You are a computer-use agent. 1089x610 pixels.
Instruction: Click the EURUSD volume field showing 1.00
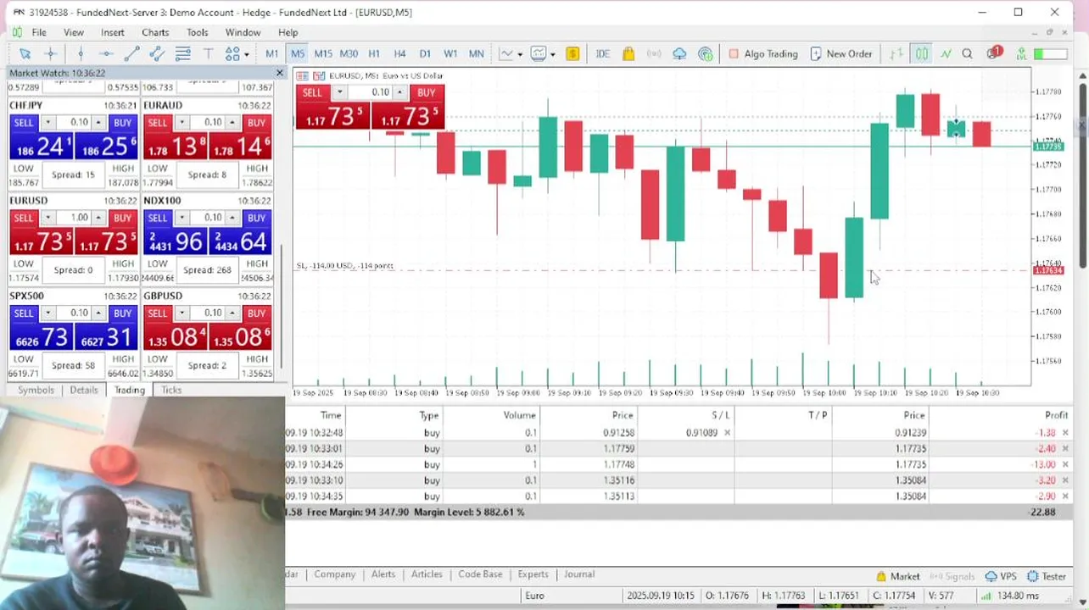point(74,218)
